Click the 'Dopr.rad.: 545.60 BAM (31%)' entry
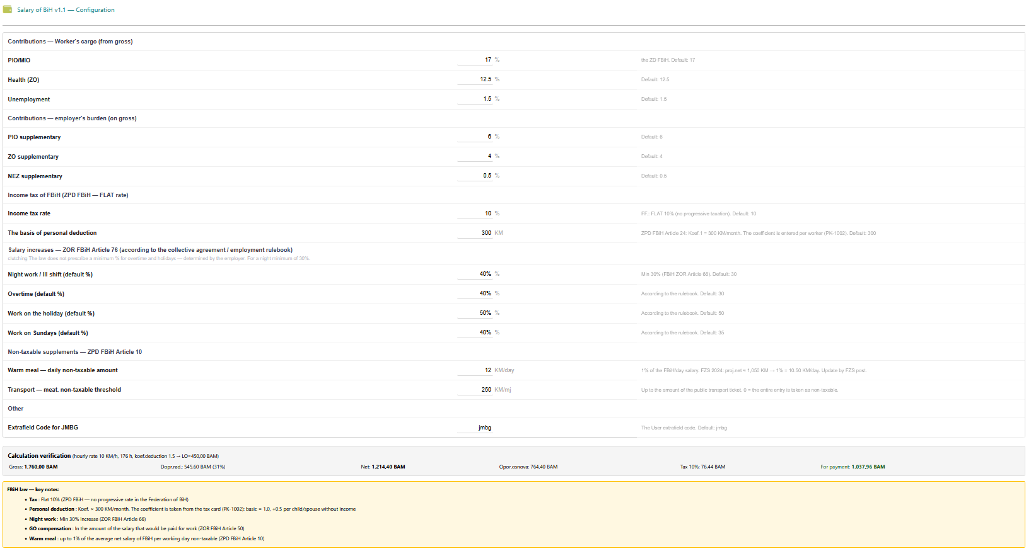The image size is (1031, 551). pos(193,467)
